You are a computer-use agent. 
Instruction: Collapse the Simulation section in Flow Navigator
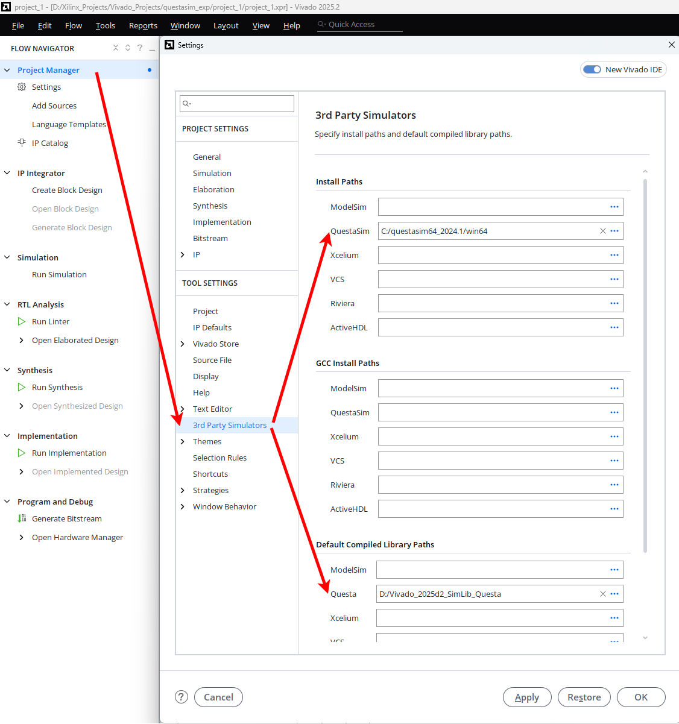coord(7,257)
